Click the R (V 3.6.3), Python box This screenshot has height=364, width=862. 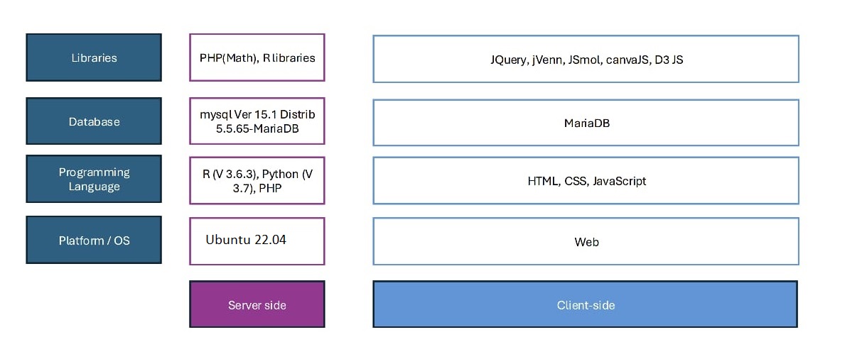pyautogui.click(x=257, y=180)
